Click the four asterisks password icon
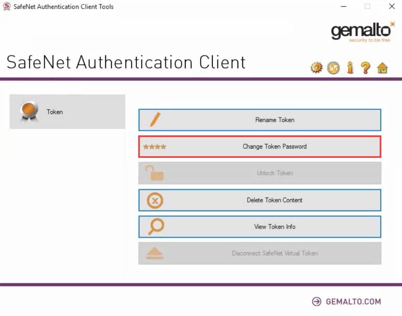The height and width of the screenshot is (316, 402). tap(155, 147)
